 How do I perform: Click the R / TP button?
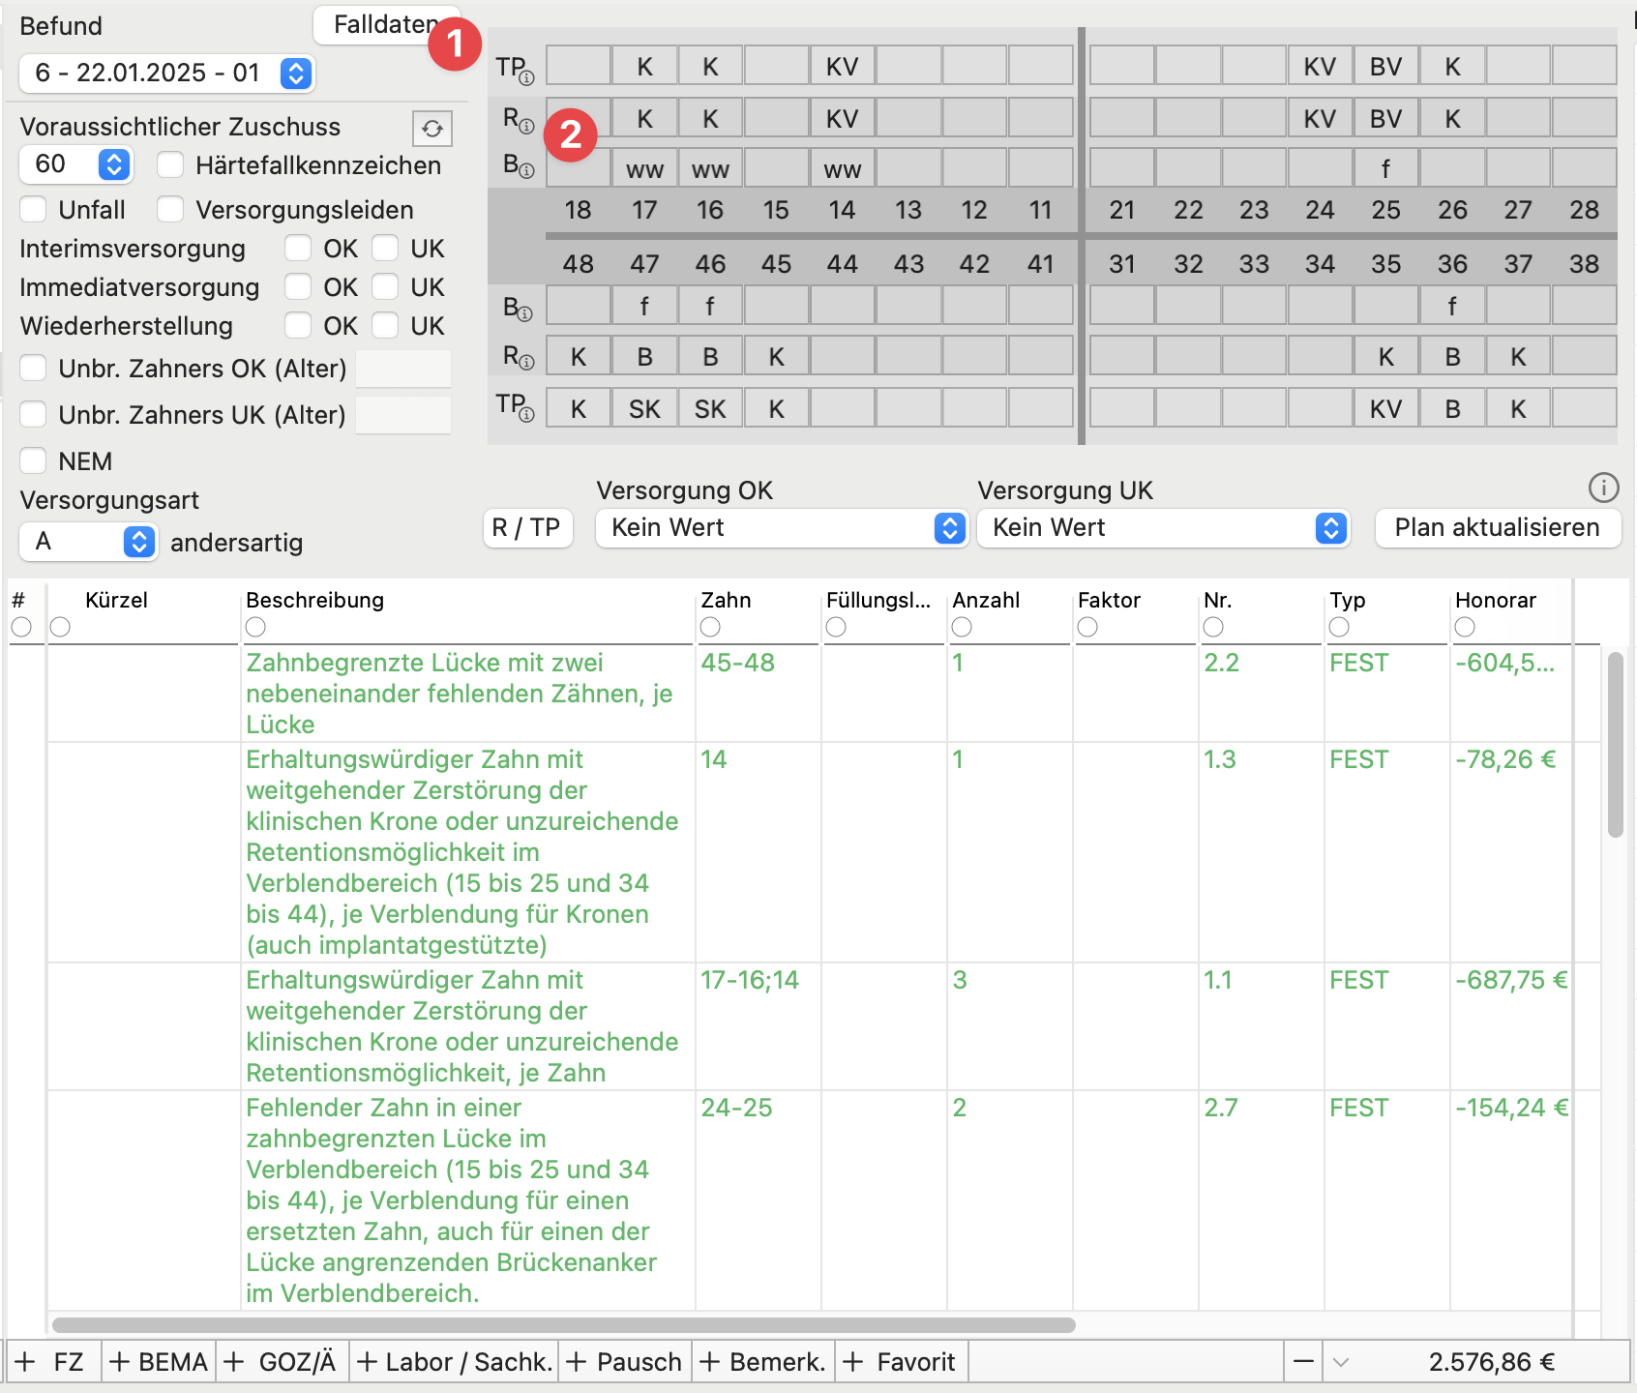527,528
